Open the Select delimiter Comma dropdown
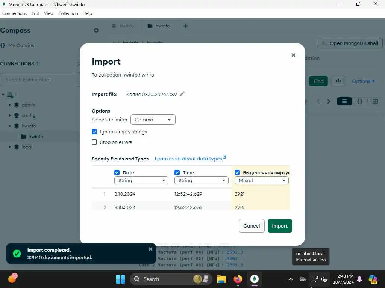 (x=153, y=120)
